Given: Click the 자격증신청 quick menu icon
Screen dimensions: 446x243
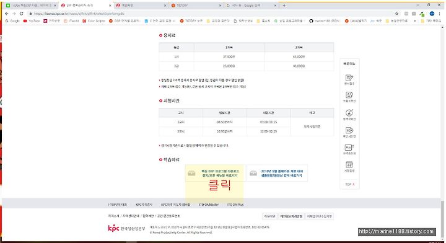Looking at the screenshot, I should pyautogui.click(x=349, y=149).
